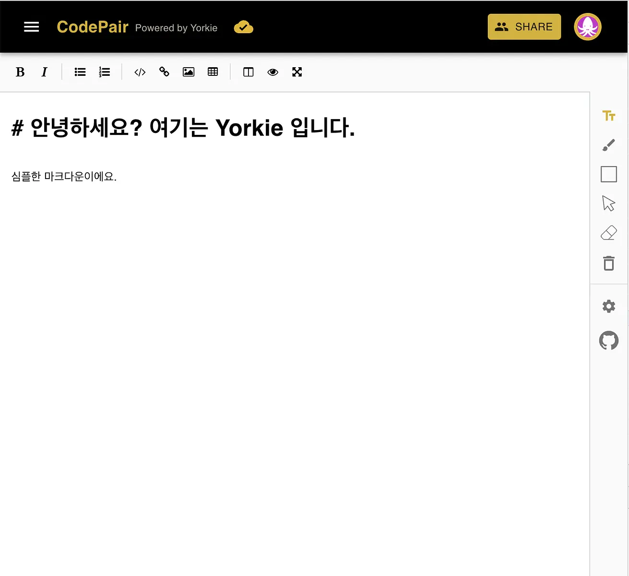Select the eraser tool
Image resolution: width=629 pixels, height=576 pixels.
(609, 233)
